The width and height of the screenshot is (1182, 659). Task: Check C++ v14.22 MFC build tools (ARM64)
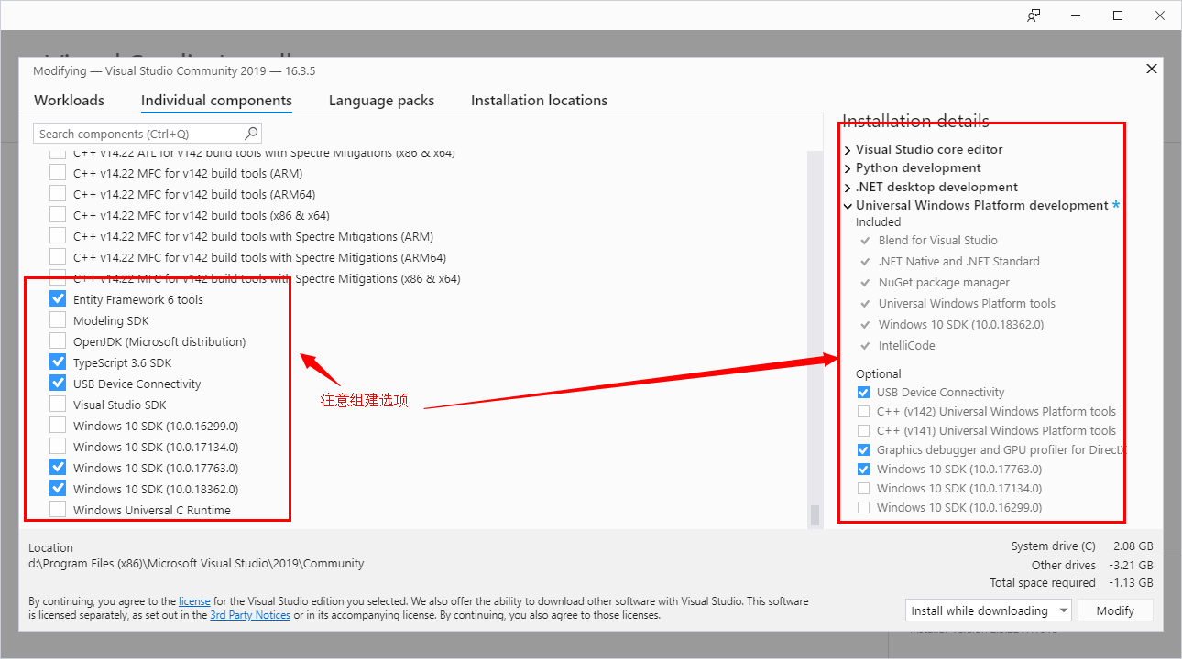[58, 194]
